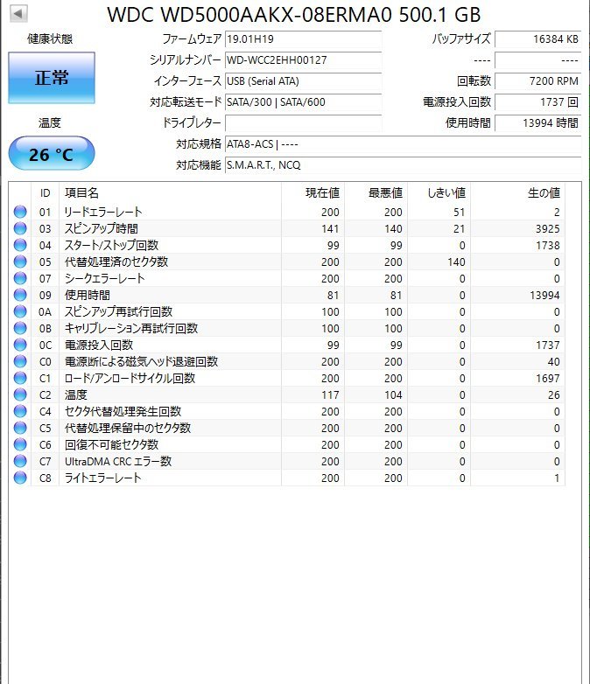Screen dimensions: 590x684
Task: Click the 26 °C temperature indicator
Action: 52,154
